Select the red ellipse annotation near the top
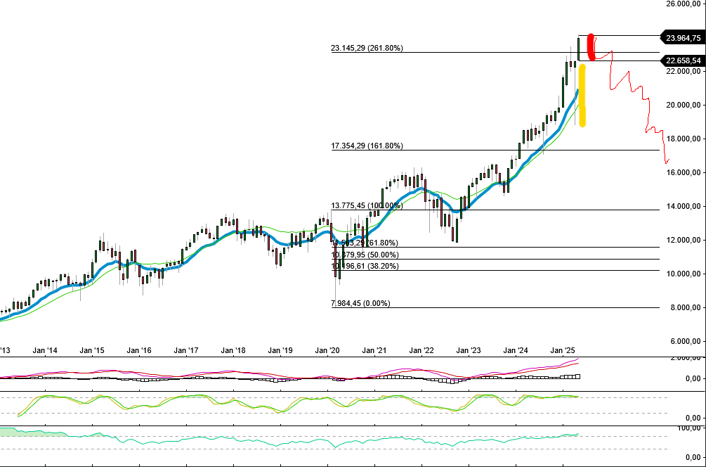The image size is (706, 467). [591, 46]
